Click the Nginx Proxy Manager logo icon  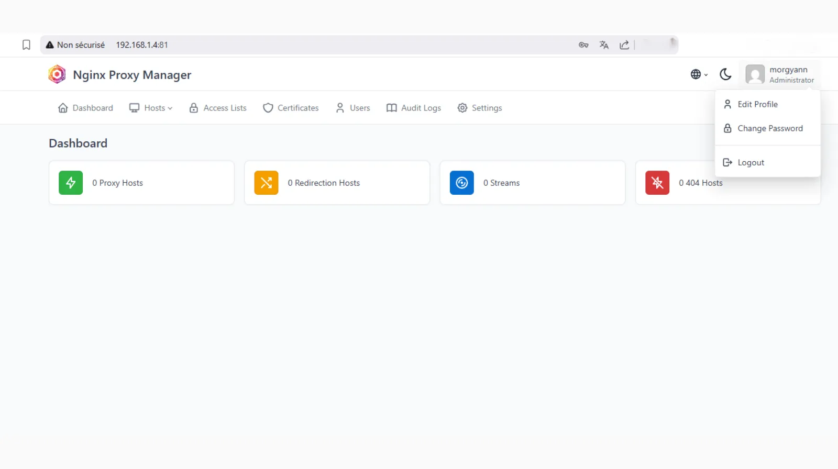click(x=57, y=74)
